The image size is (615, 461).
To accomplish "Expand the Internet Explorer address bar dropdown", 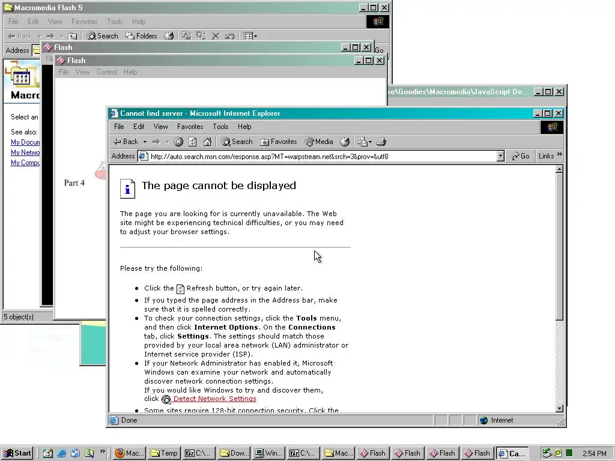I will point(500,157).
